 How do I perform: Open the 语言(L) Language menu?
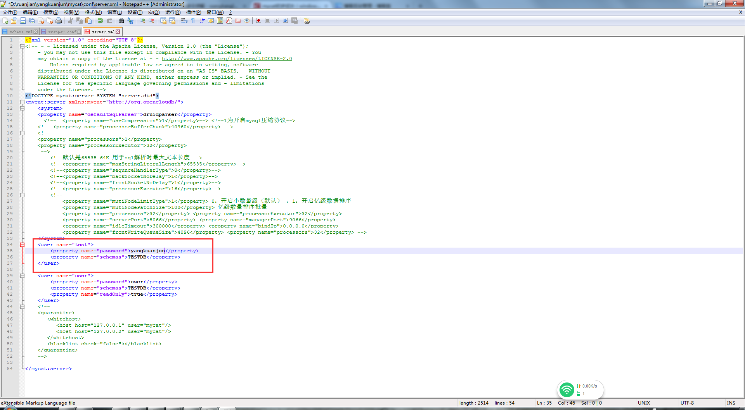[114, 12]
